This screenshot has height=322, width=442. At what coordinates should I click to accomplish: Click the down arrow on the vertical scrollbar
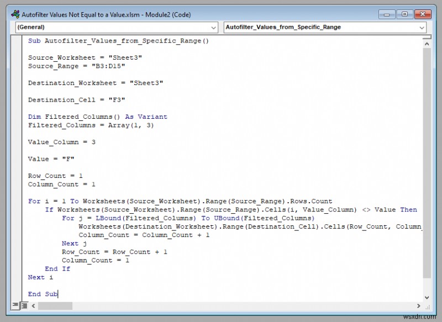click(427, 297)
